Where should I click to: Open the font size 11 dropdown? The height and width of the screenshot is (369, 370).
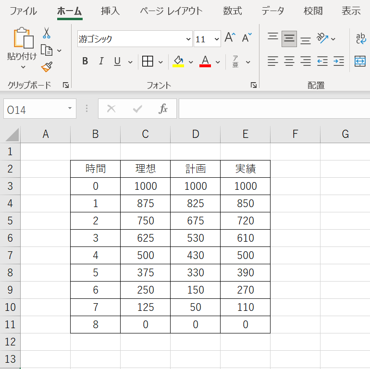tap(216, 39)
